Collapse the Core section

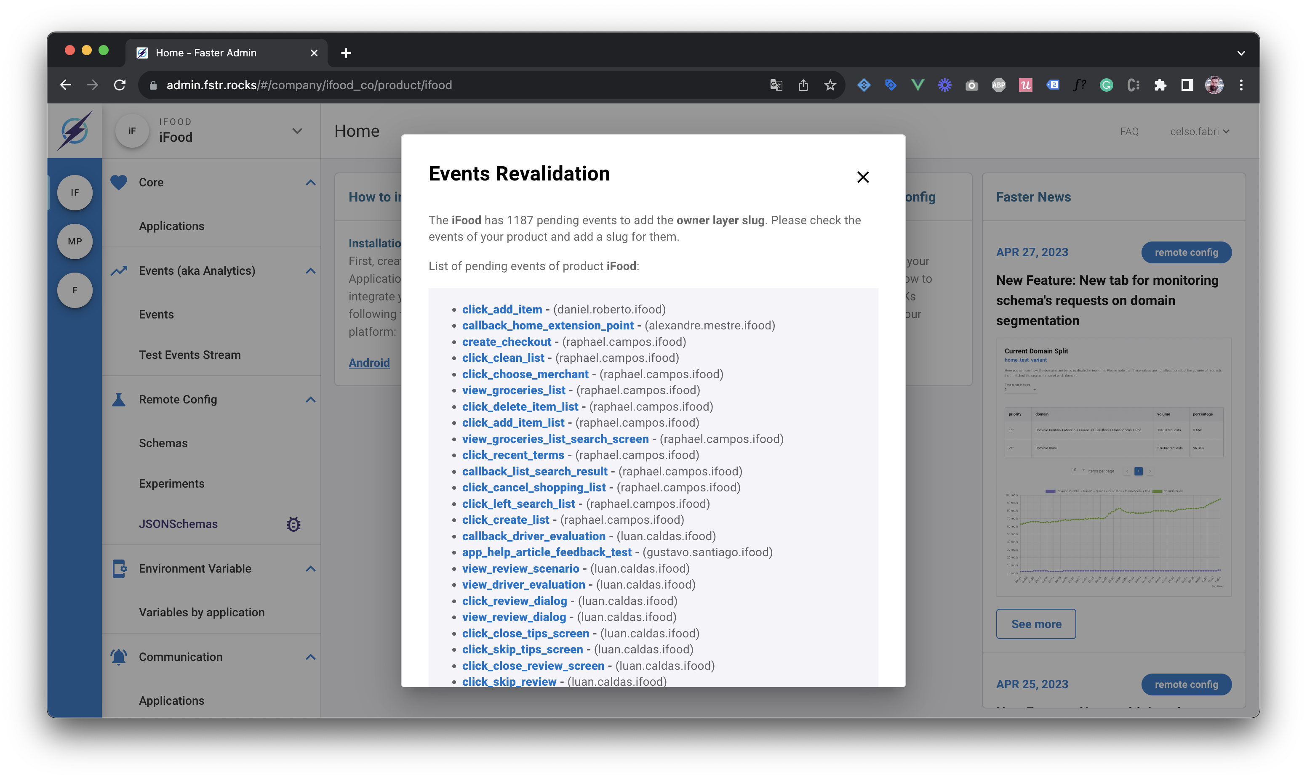click(311, 183)
